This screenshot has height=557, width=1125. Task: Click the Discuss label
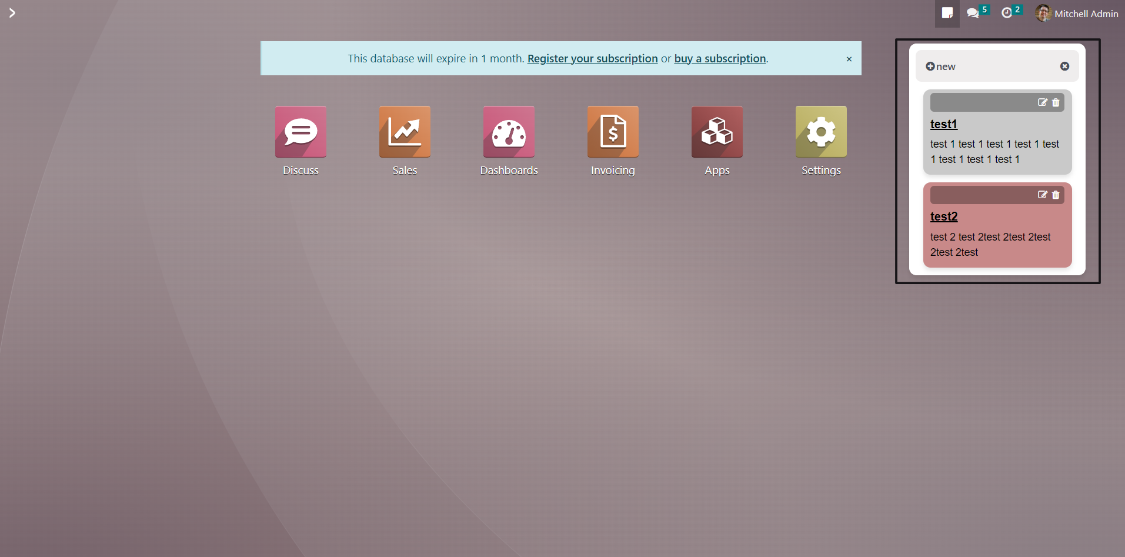pyautogui.click(x=301, y=170)
